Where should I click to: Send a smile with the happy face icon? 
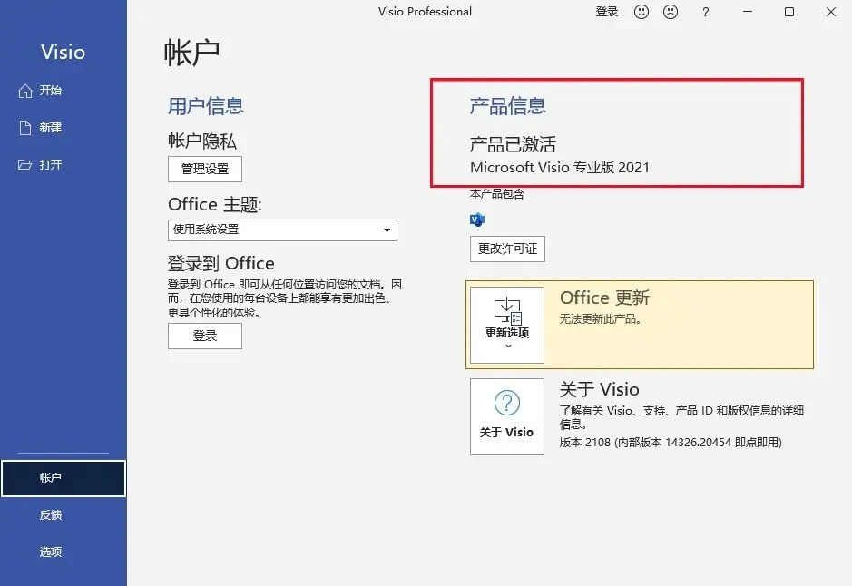[641, 12]
